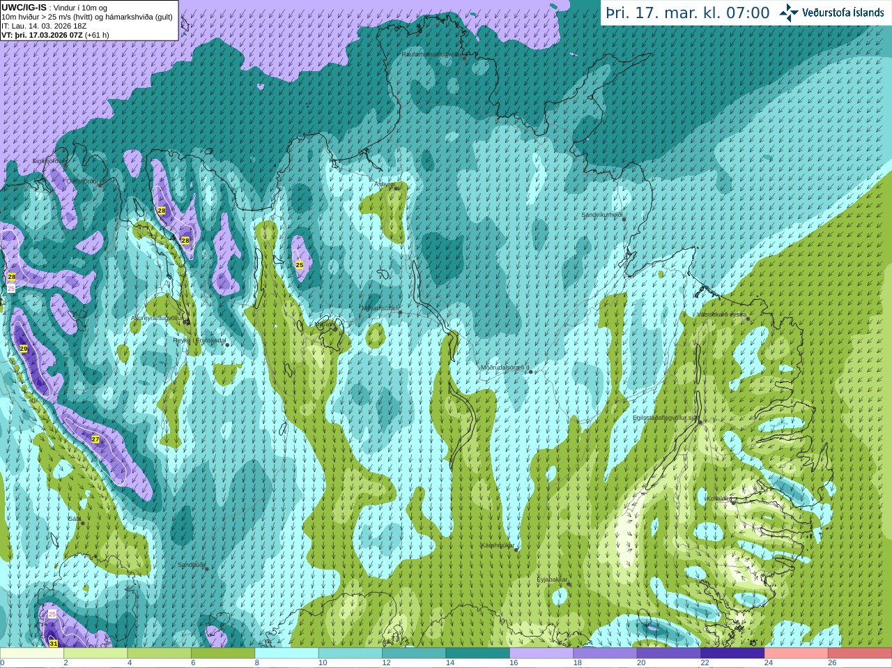The height and width of the screenshot is (668, 892).
Task: Pick the 12–14 m/s legend color
Action: tap(414, 653)
